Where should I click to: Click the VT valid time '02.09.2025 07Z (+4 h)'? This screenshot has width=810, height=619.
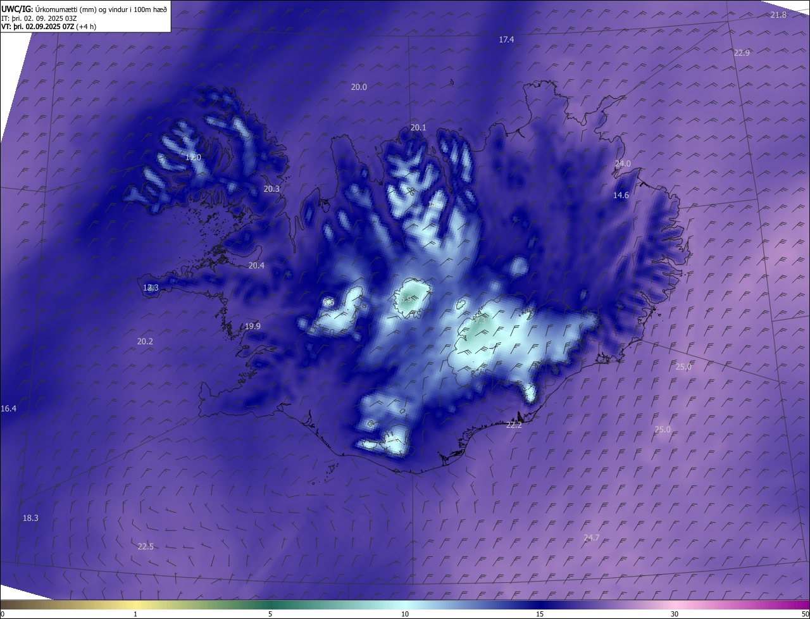tap(61, 27)
